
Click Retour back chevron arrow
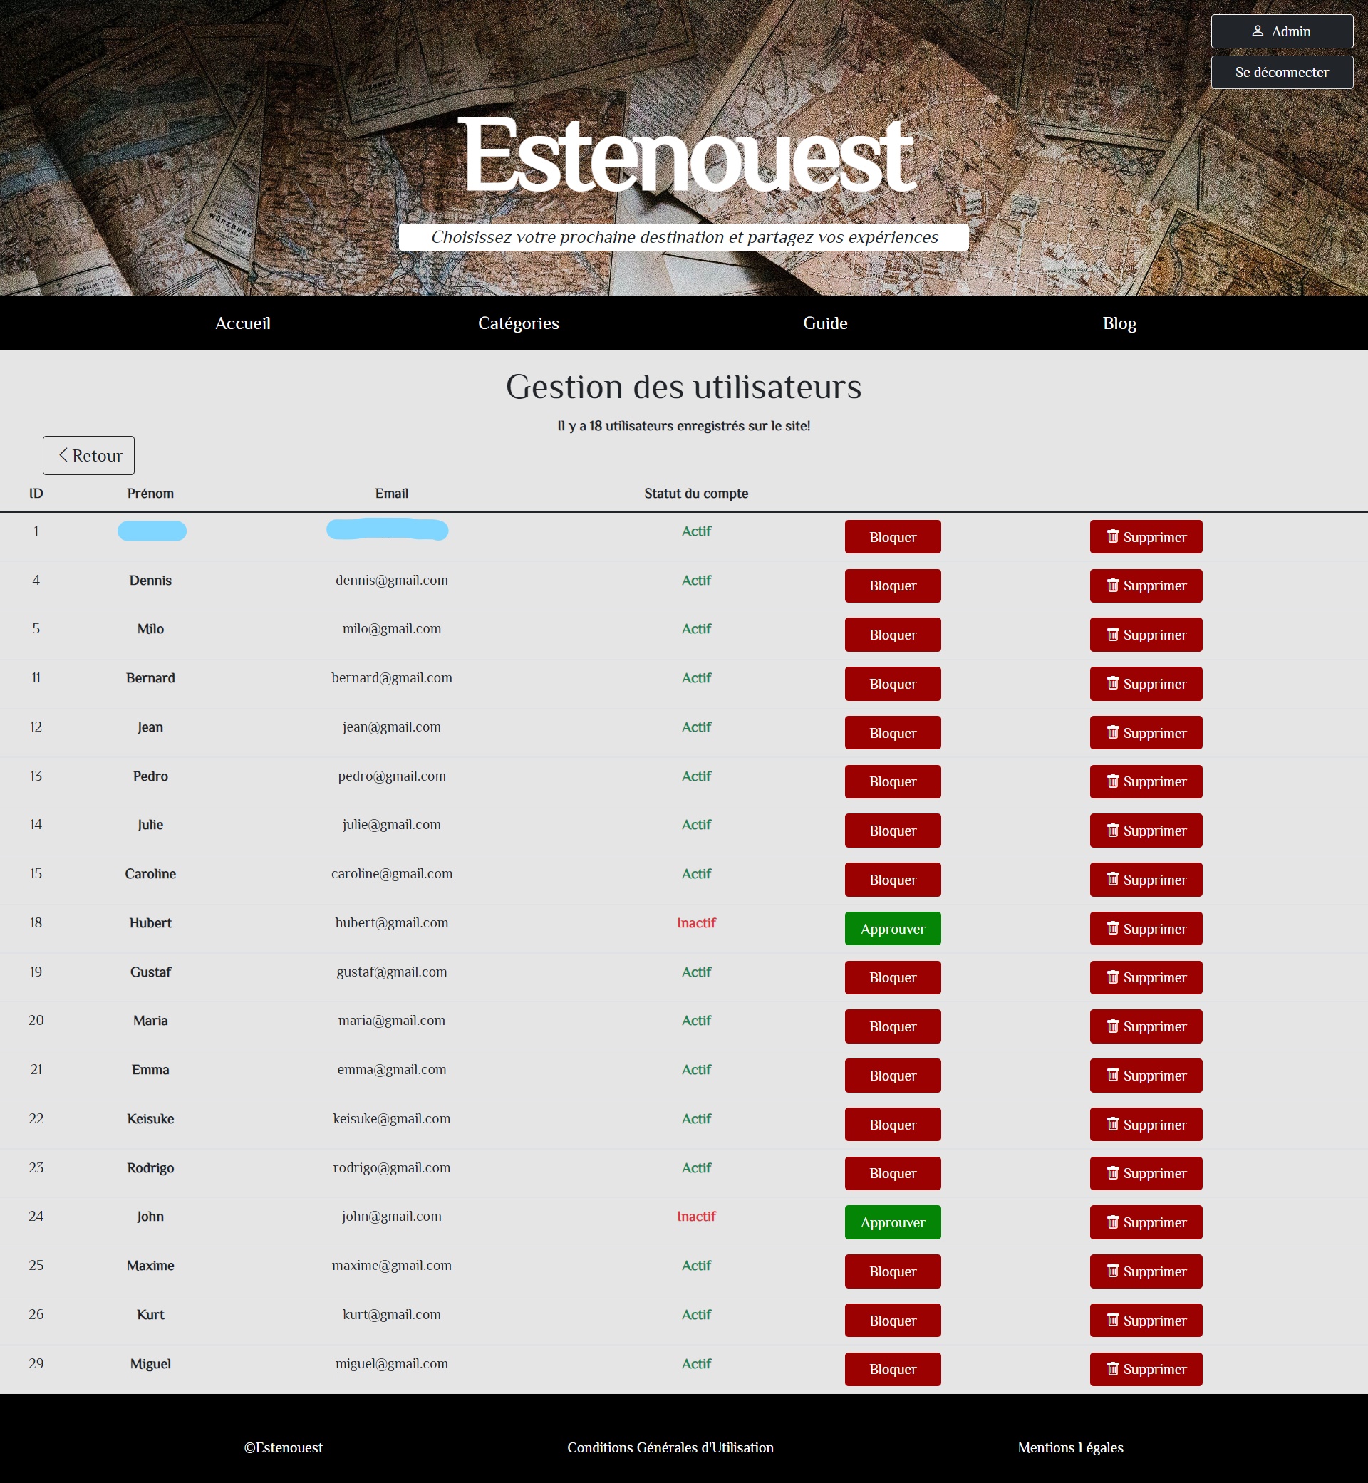(x=63, y=455)
